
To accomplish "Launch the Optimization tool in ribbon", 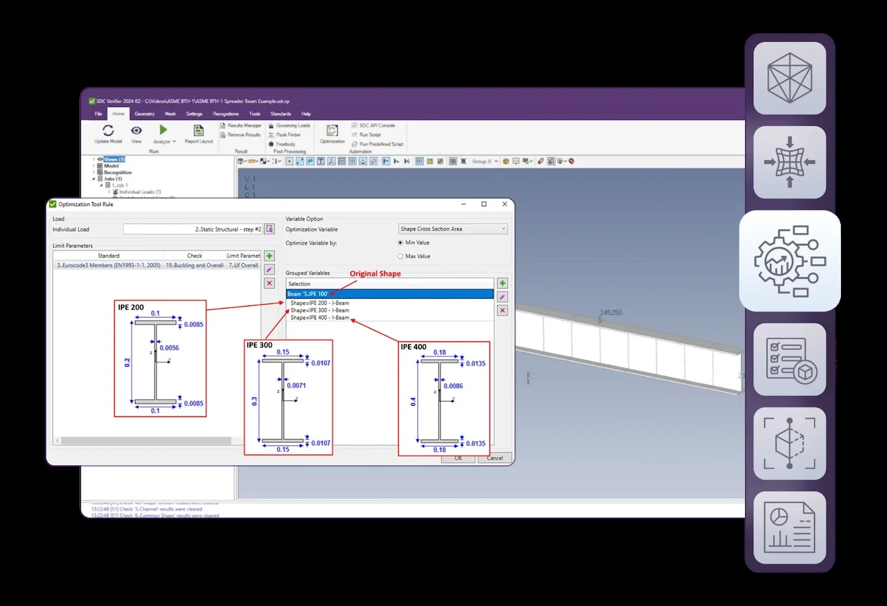I will pyautogui.click(x=332, y=131).
